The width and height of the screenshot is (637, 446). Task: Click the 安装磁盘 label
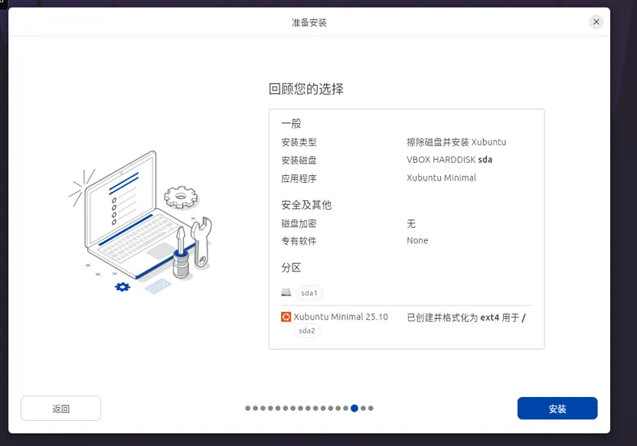pos(299,161)
